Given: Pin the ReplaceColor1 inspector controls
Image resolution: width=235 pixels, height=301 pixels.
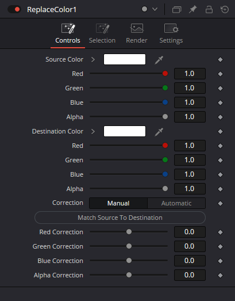Looking at the screenshot, I should click(x=193, y=9).
